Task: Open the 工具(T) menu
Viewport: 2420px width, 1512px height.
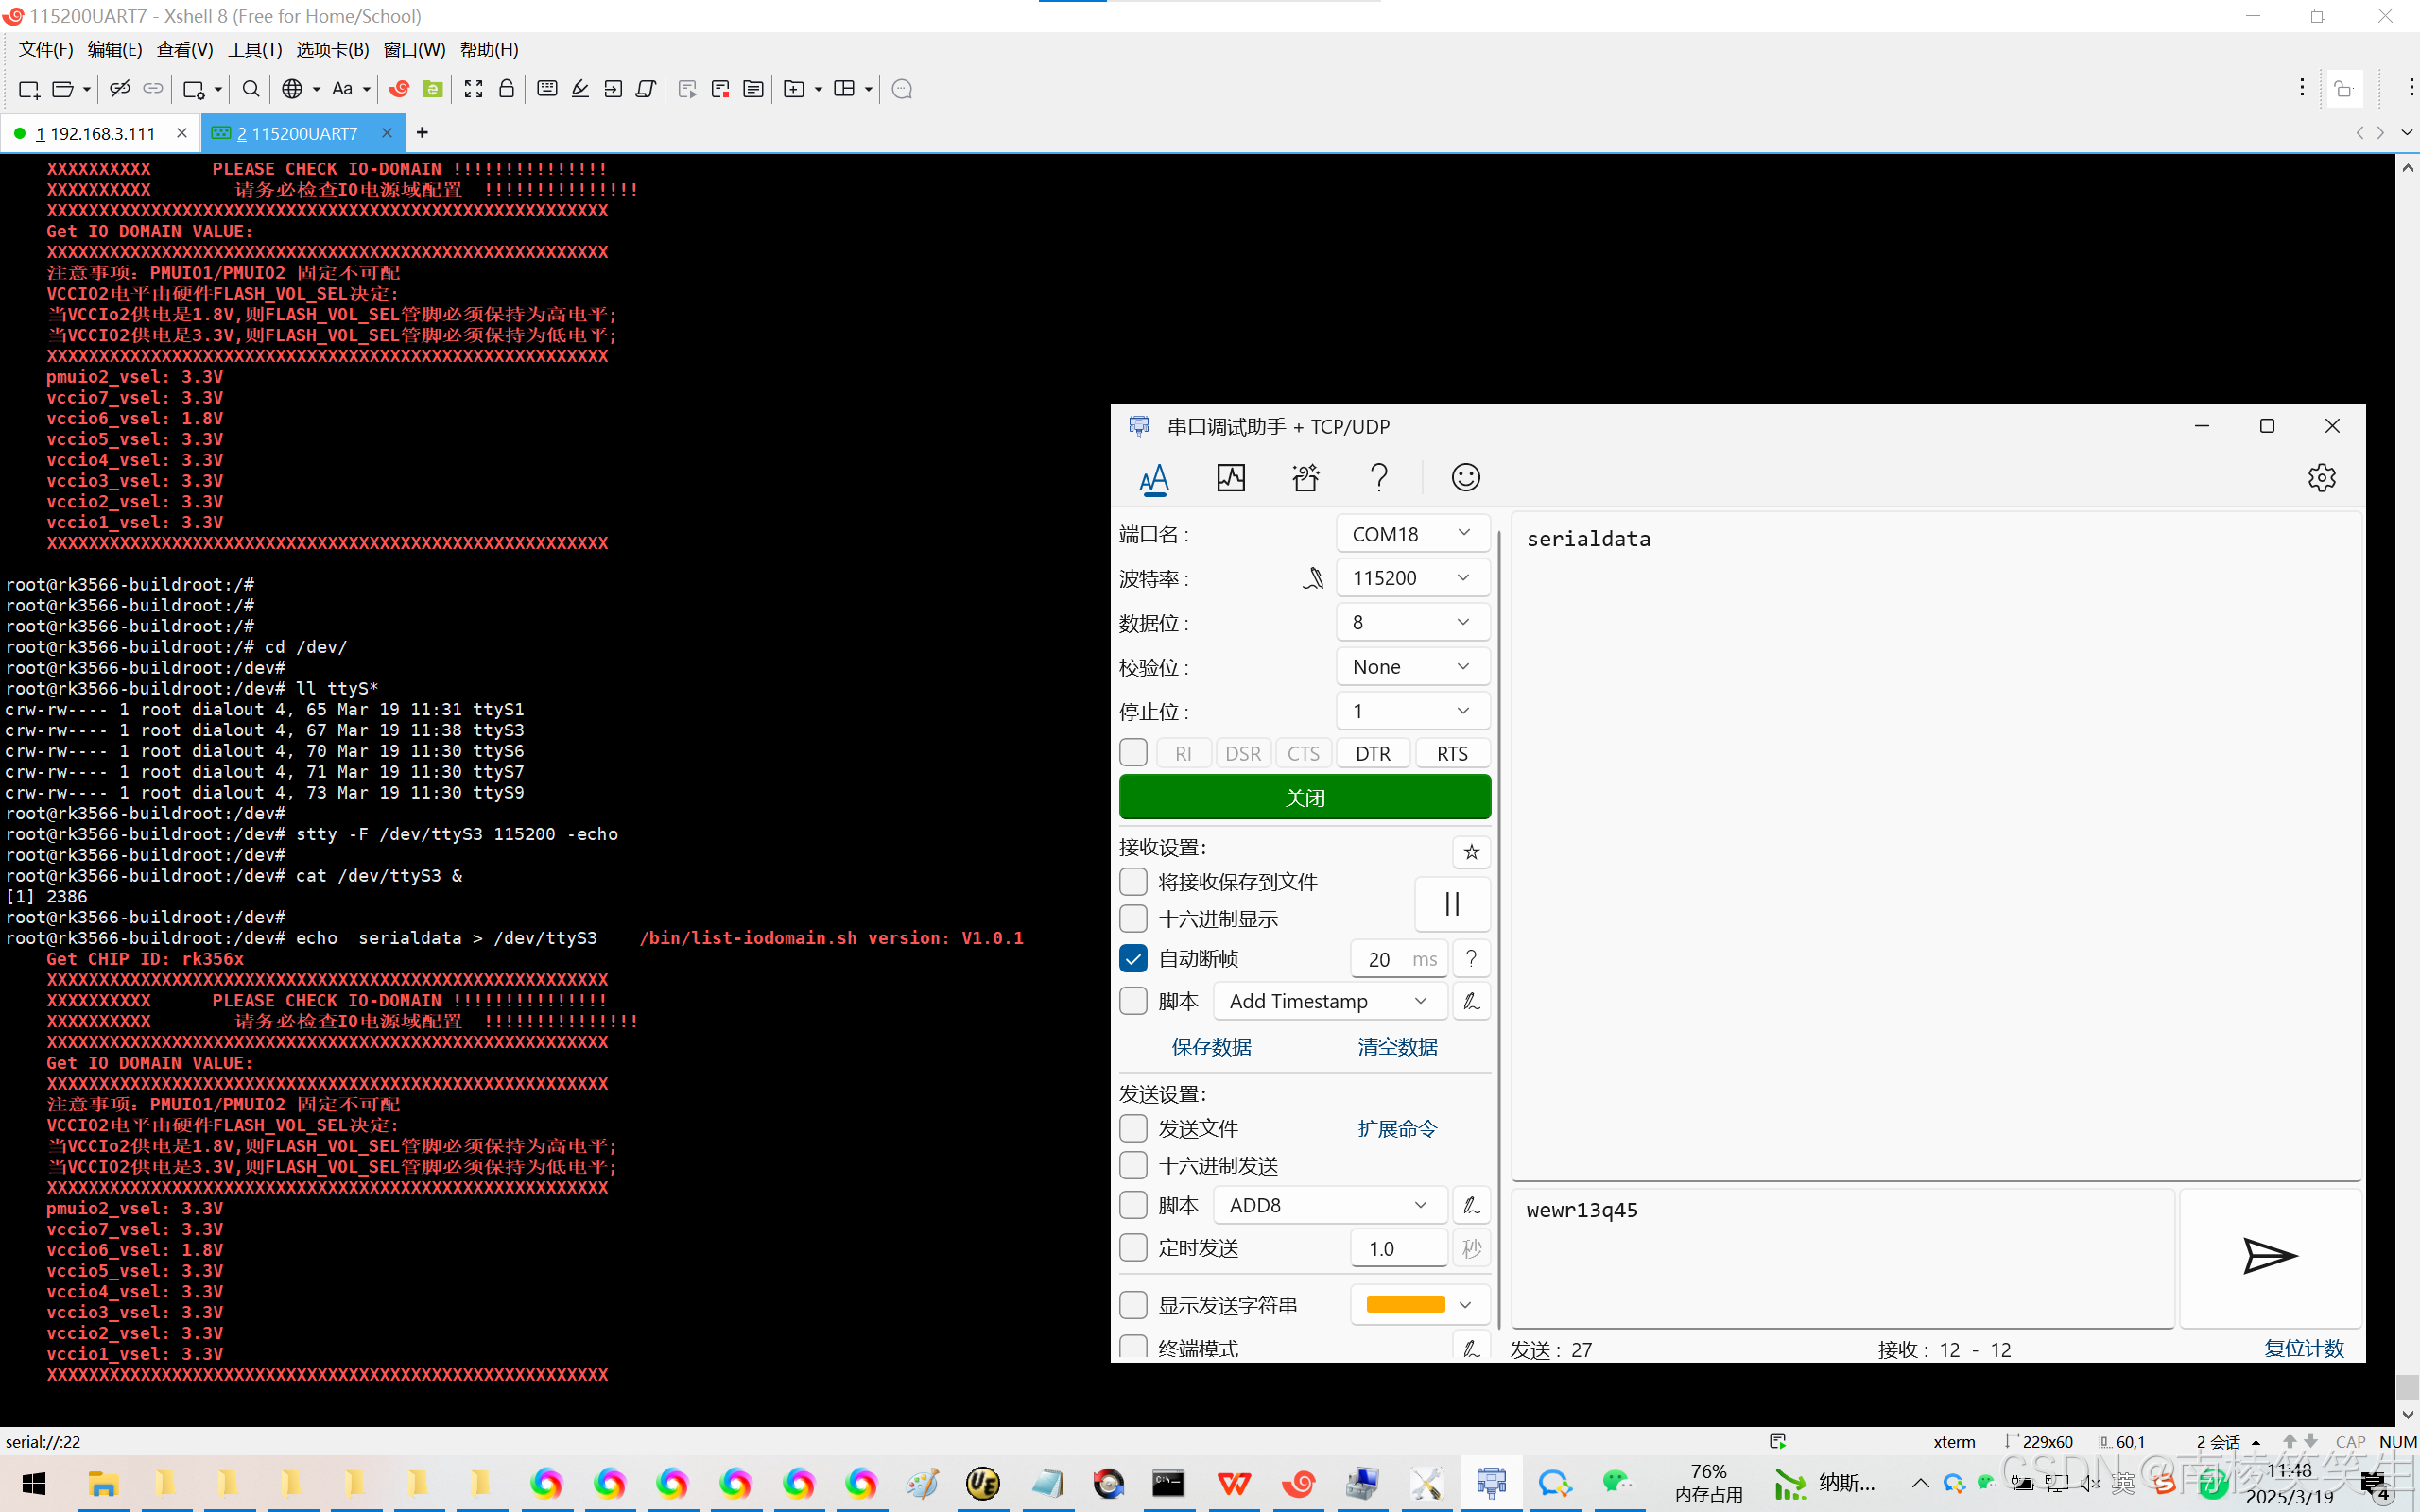Action: coord(254,50)
